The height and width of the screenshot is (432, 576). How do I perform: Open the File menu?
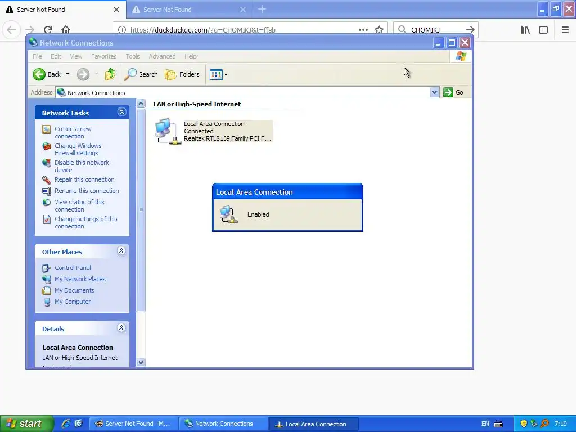(x=37, y=56)
